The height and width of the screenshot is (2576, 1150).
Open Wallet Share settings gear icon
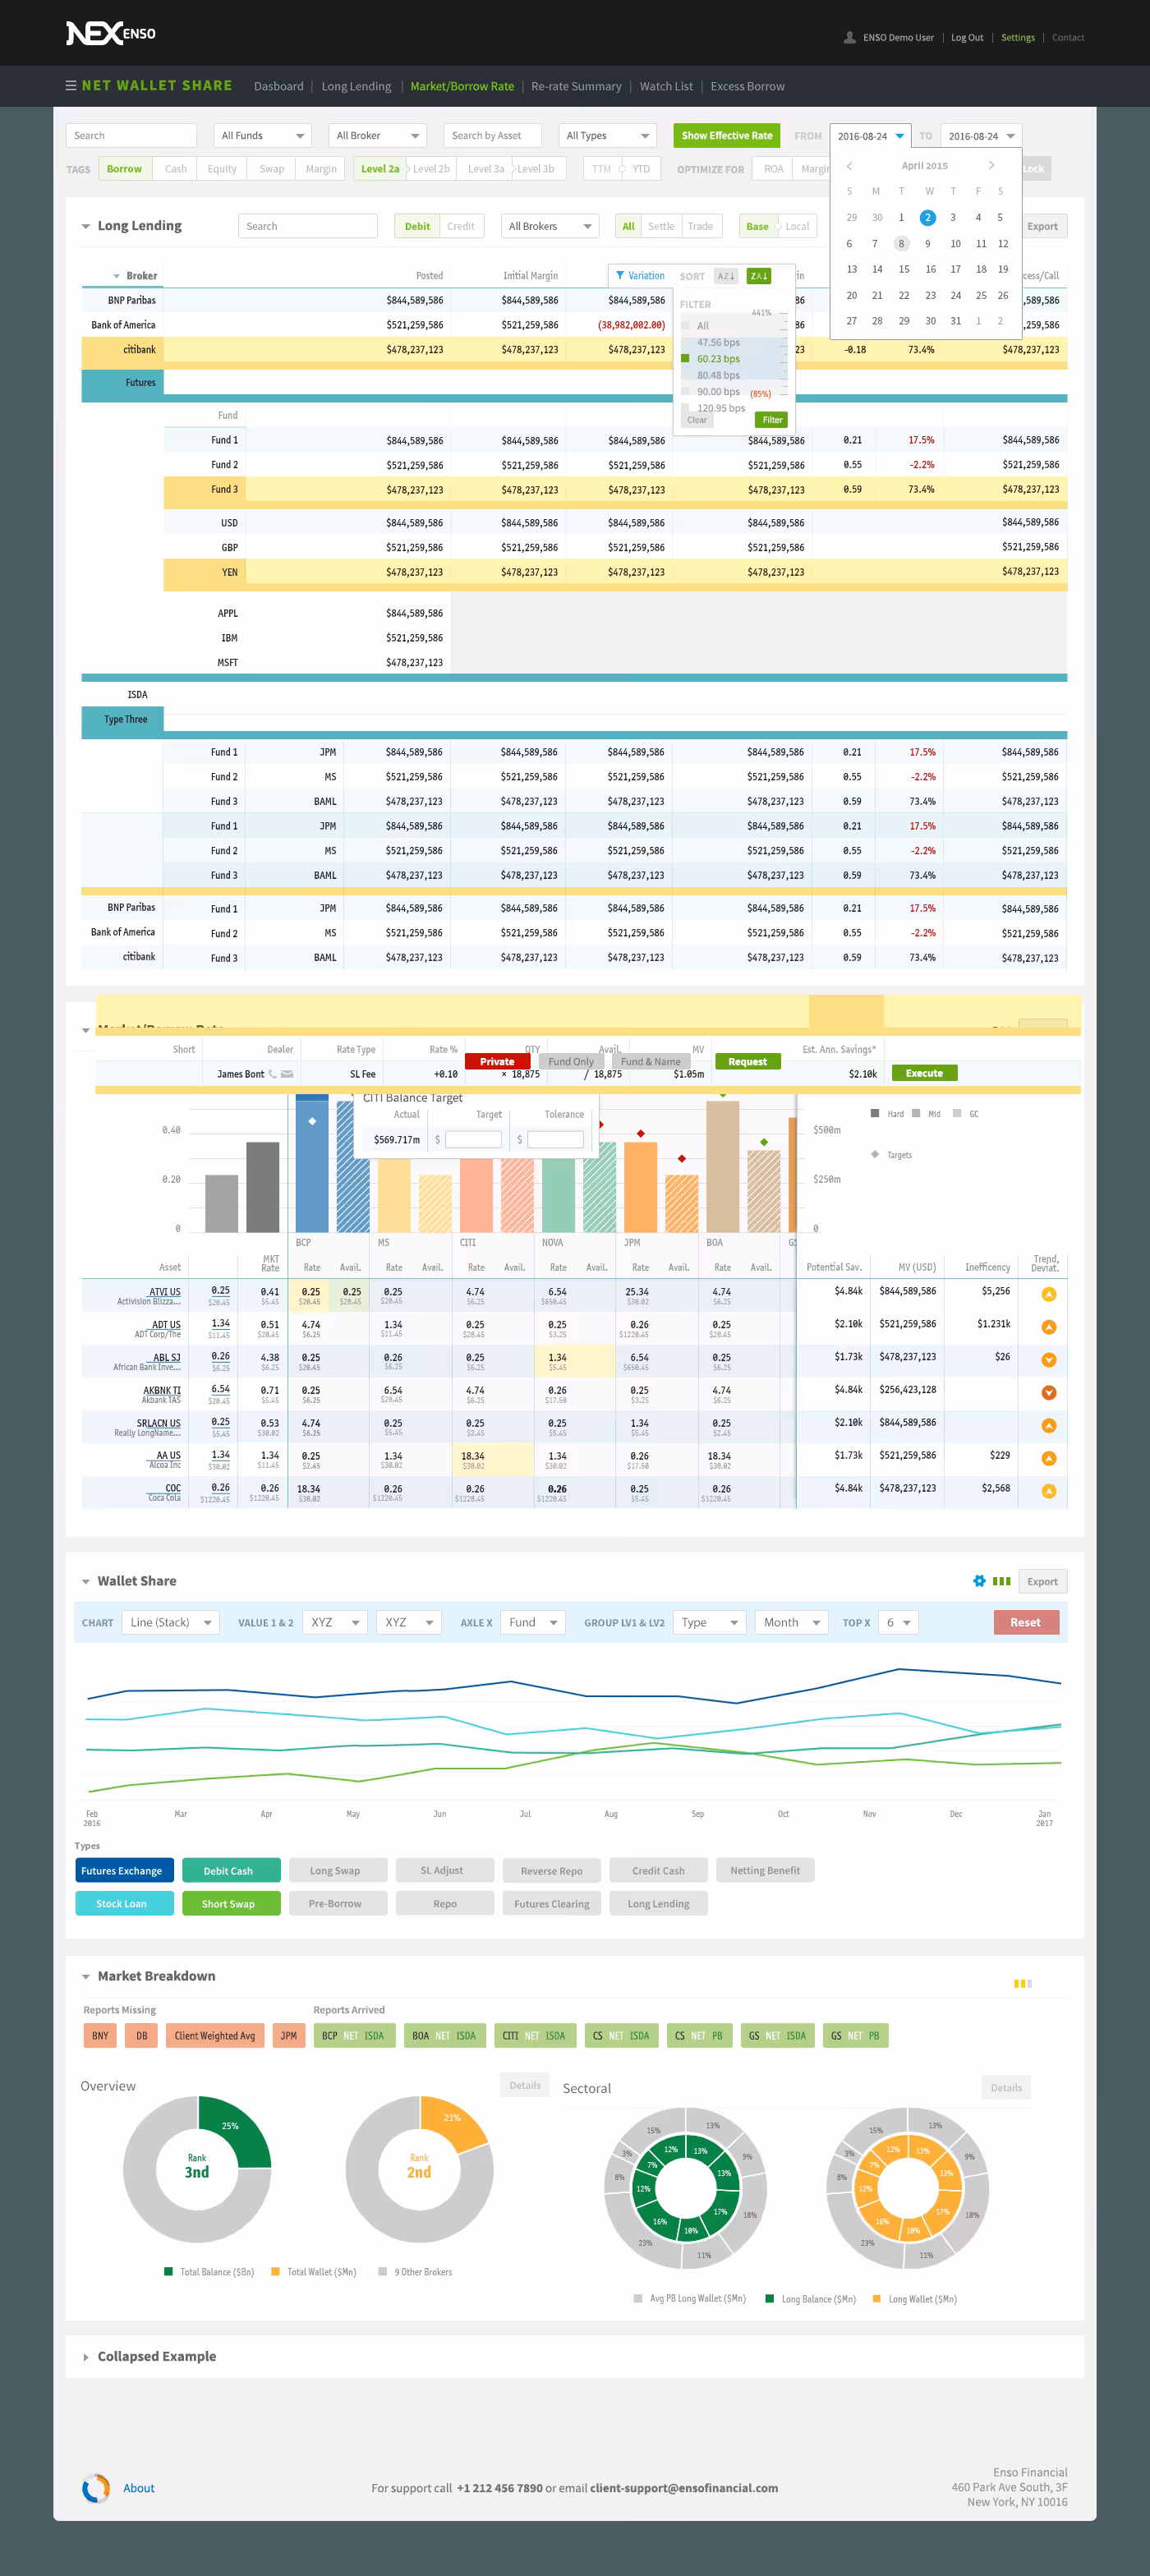click(979, 1581)
